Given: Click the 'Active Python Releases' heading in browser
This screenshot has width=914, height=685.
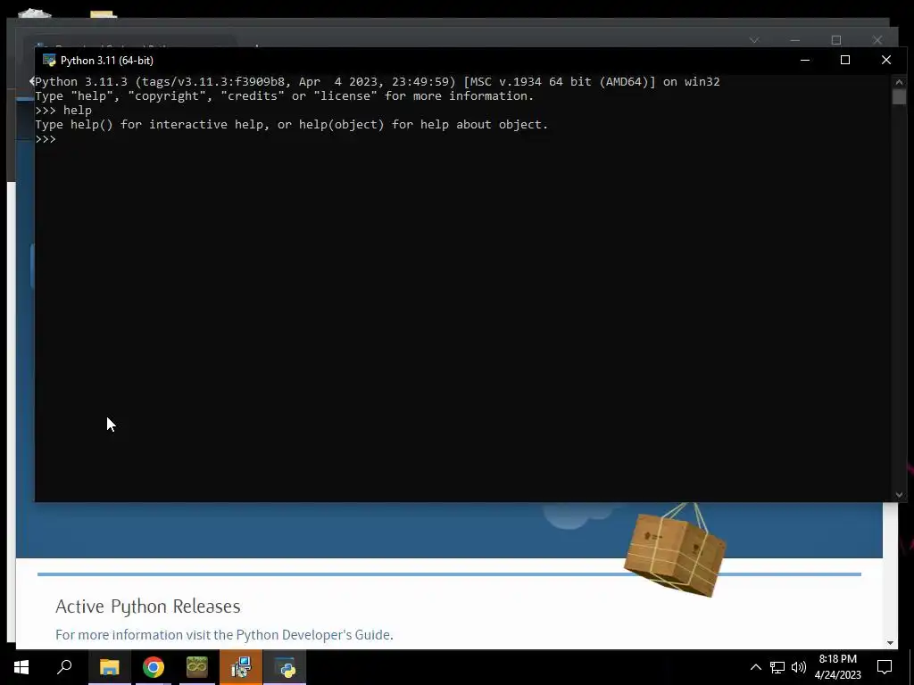Looking at the screenshot, I should pyautogui.click(x=148, y=607).
